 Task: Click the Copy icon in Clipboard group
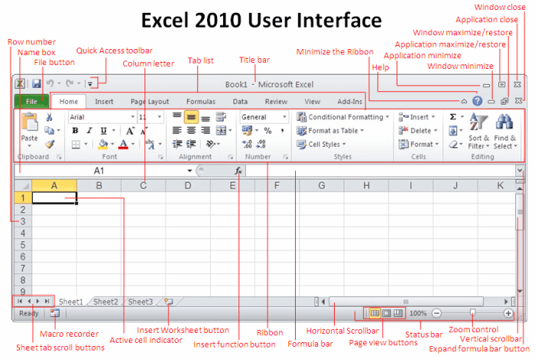[50, 130]
